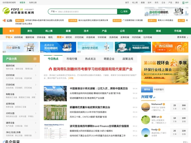
Task: Open headline about 敖鸿 visiting 赣州
Action: pyautogui.click(x=93, y=69)
